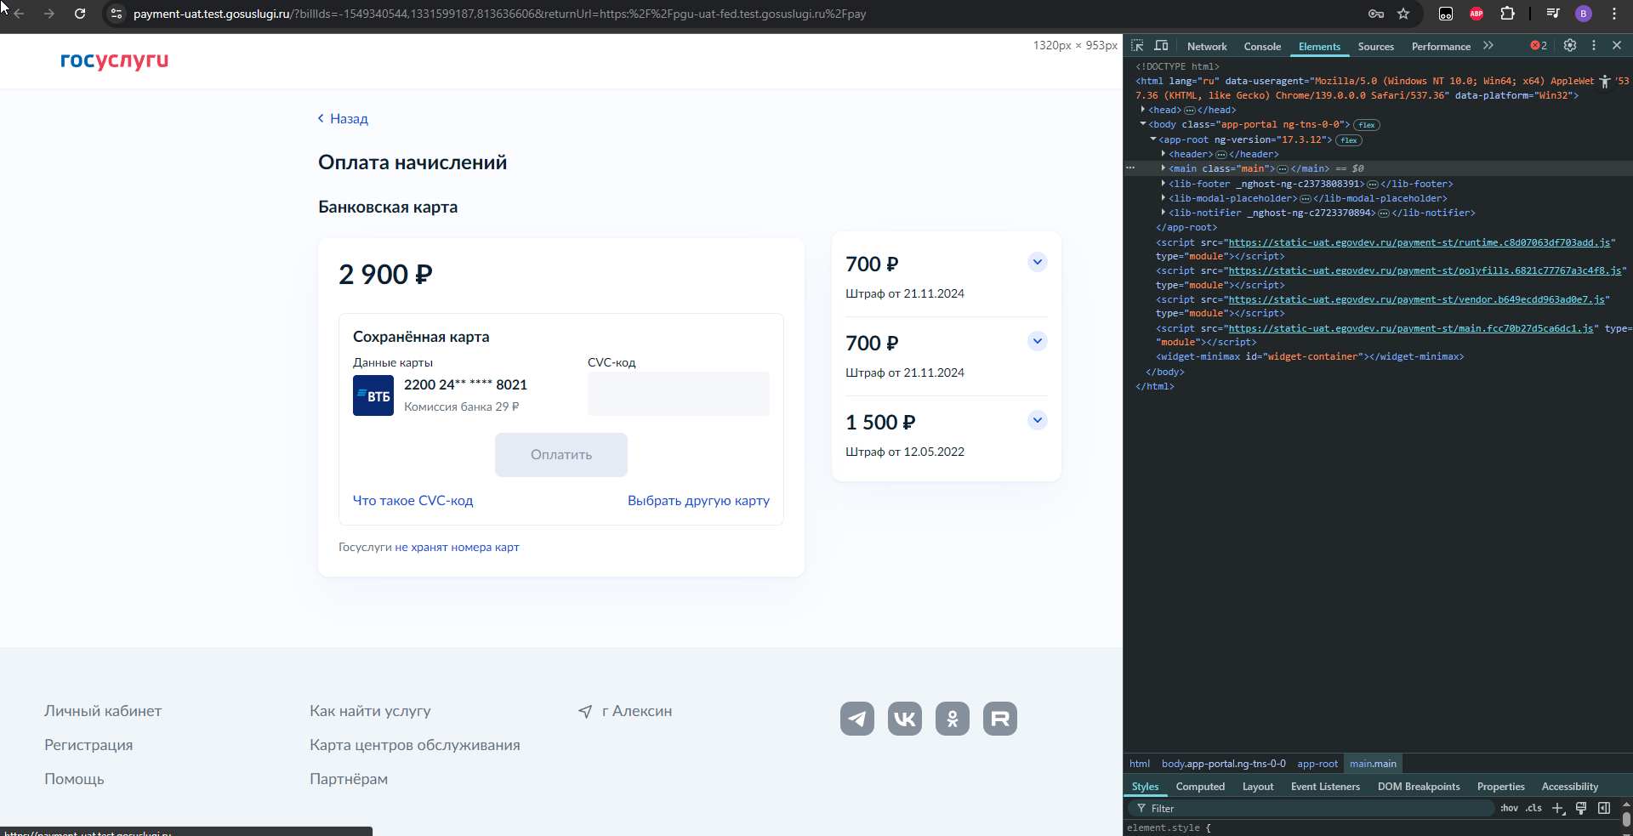This screenshot has height=836, width=1633.
Task: Open Личный кабинет footer link
Action: point(103,711)
